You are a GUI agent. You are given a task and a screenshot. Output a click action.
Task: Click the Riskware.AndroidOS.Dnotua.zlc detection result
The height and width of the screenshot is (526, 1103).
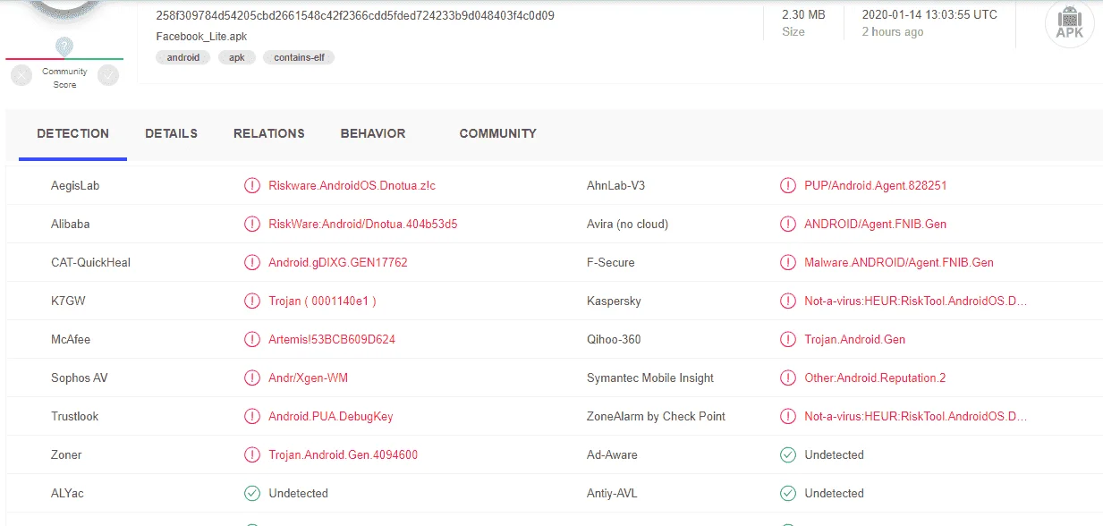coord(352,185)
